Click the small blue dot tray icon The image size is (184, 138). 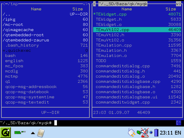pyautogui.click(x=151, y=133)
